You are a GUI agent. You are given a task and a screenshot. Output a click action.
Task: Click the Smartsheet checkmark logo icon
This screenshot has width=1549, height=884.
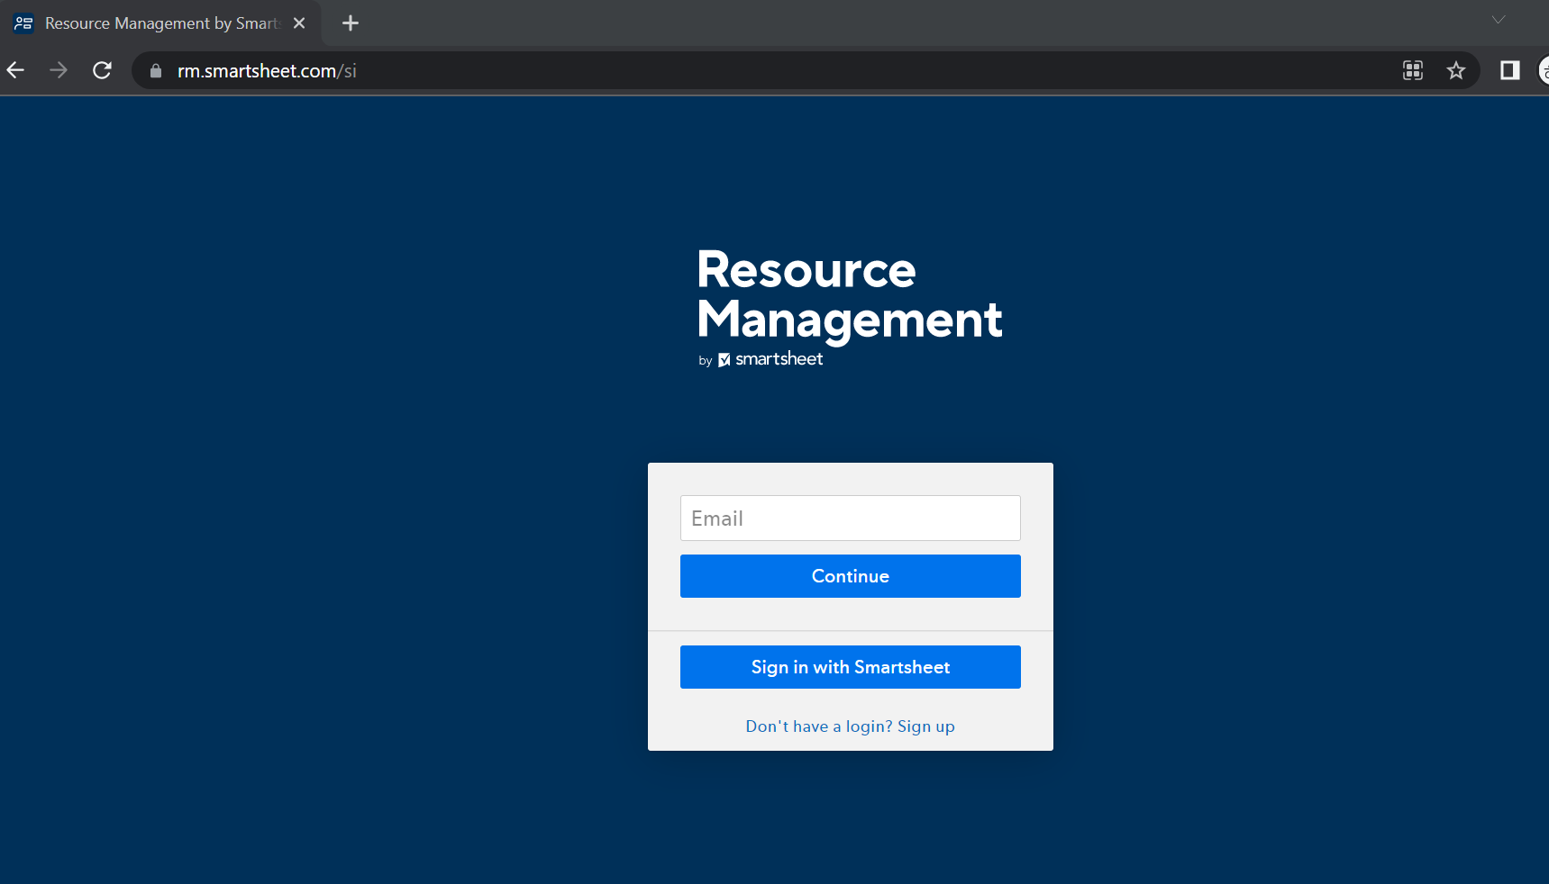[x=724, y=360]
